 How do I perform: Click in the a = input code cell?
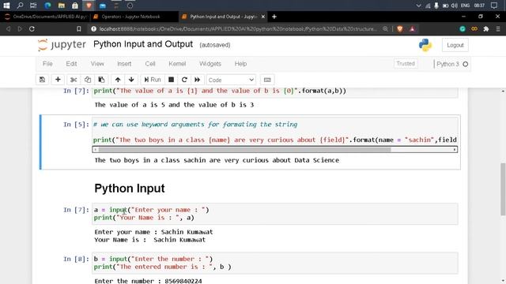click(x=274, y=214)
